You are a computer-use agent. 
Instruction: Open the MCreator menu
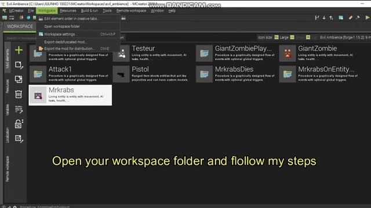(x=16, y=10)
